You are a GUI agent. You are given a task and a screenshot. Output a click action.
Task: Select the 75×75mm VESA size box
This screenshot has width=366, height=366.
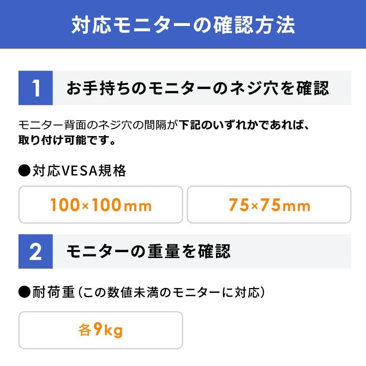point(269,205)
